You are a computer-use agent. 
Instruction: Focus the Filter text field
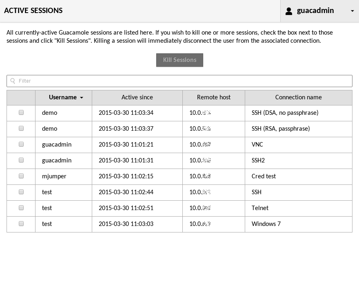pyautogui.click(x=184, y=81)
